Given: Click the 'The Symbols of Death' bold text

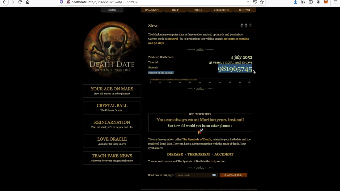Looking at the screenshot, I should click(x=197, y=139).
